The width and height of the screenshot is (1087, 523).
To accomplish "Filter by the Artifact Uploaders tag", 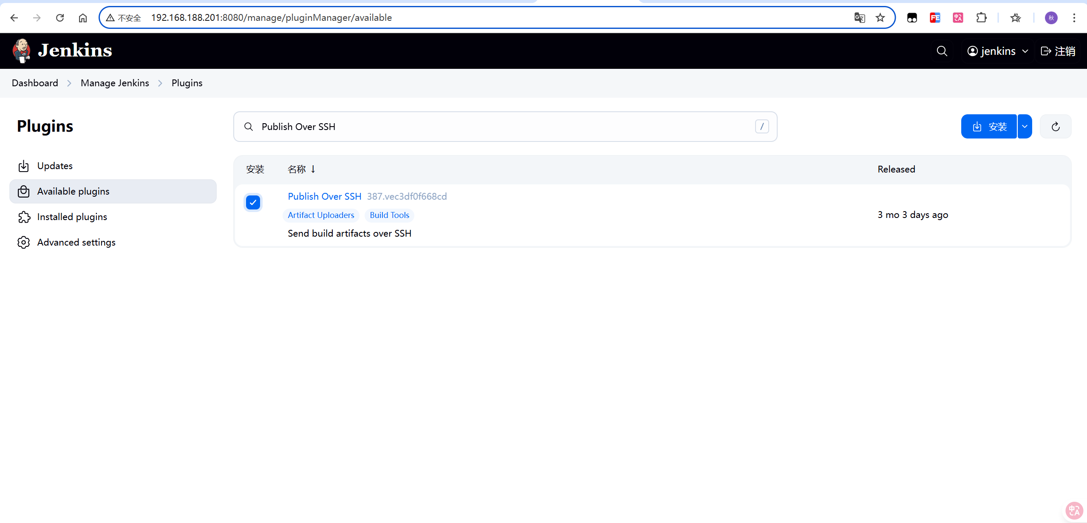I will click(x=321, y=215).
